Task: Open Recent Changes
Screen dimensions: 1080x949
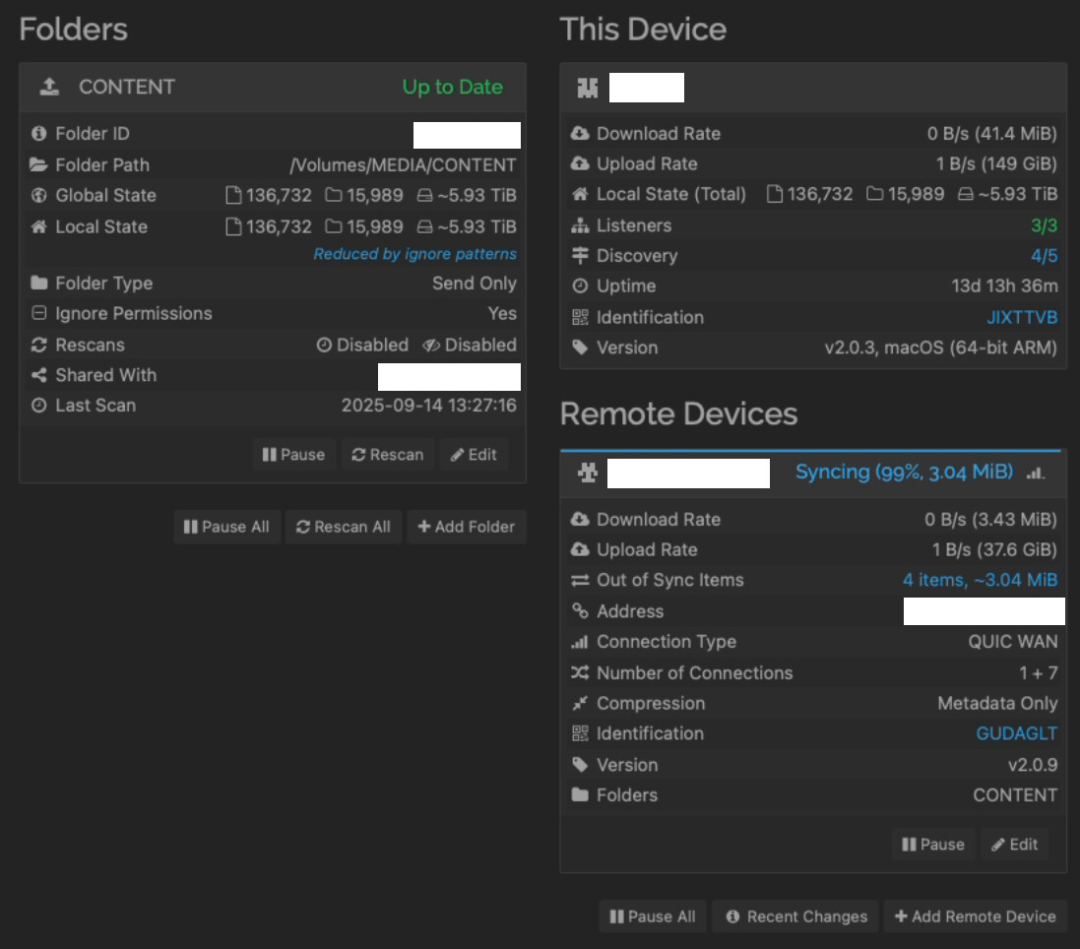Action: 796,917
